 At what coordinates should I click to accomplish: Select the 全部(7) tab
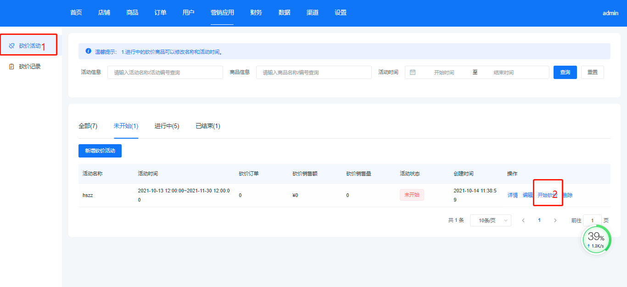88,126
